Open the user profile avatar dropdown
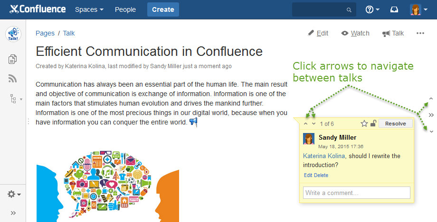Screen dimensions: 437x222 pos(418,9)
